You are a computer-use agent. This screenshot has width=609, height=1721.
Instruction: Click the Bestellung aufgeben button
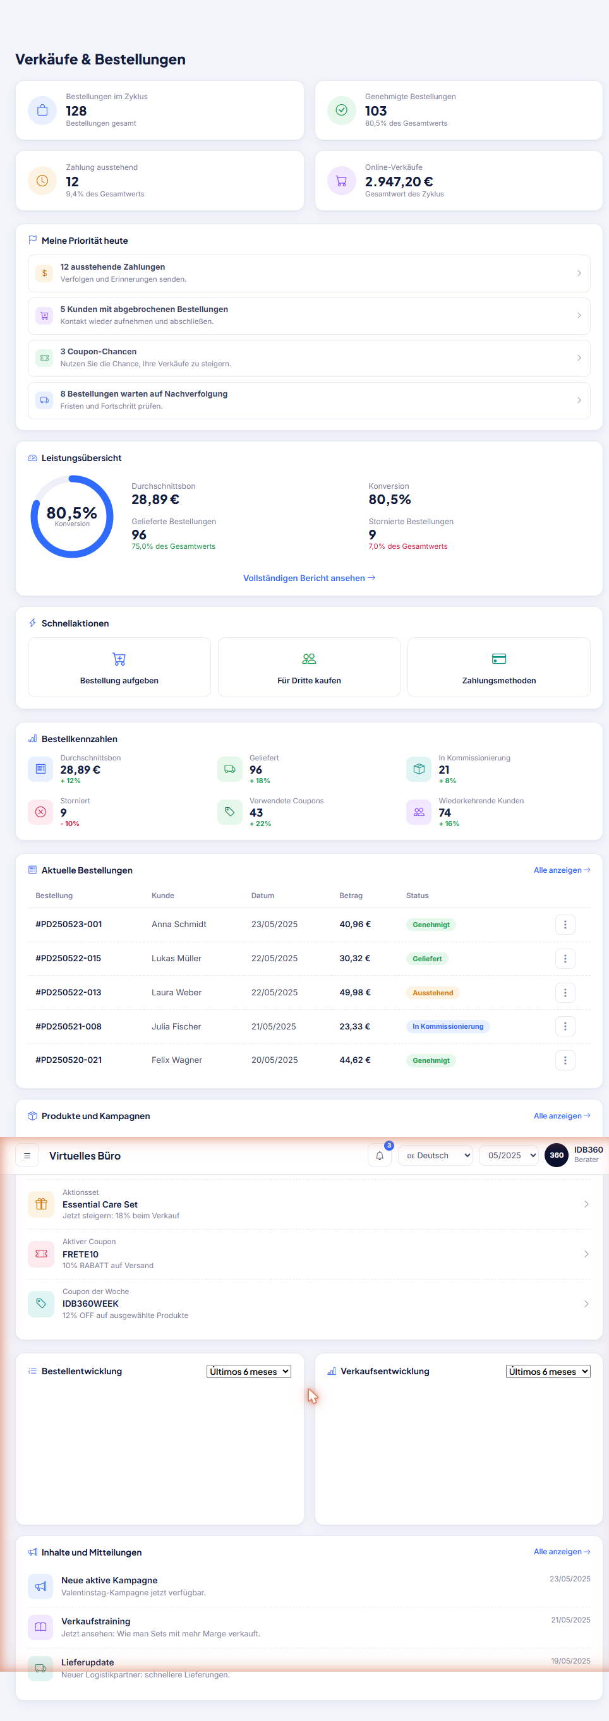coord(119,668)
